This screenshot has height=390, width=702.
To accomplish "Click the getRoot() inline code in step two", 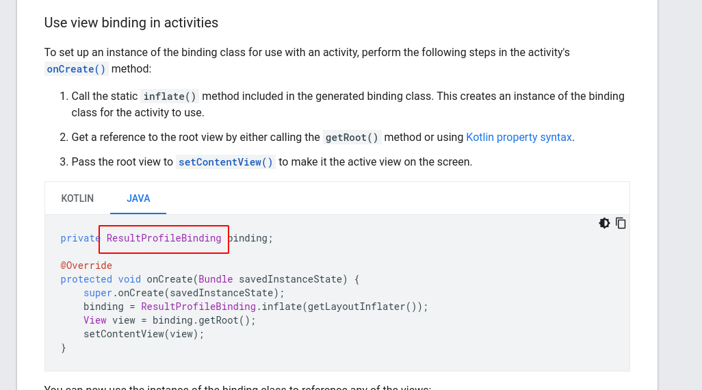I will tap(352, 138).
